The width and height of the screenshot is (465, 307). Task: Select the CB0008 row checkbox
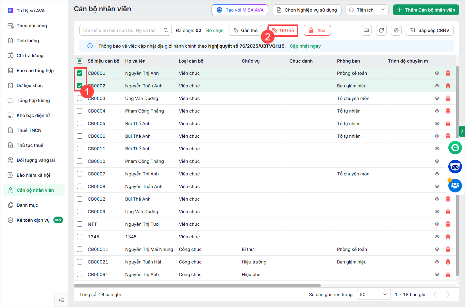[x=80, y=186]
